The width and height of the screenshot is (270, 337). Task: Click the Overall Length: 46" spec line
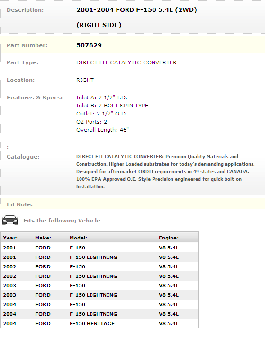[x=102, y=130]
